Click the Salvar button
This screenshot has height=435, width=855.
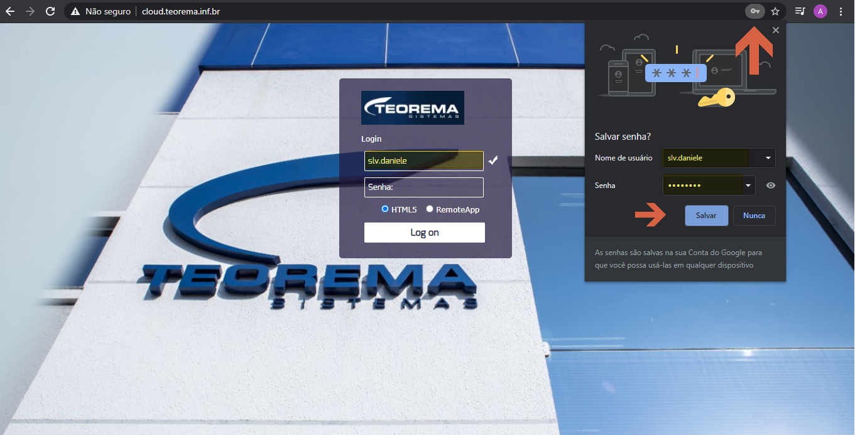pyautogui.click(x=706, y=216)
